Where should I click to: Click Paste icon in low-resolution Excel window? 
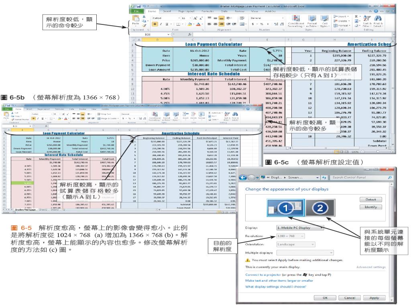[136, 18]
